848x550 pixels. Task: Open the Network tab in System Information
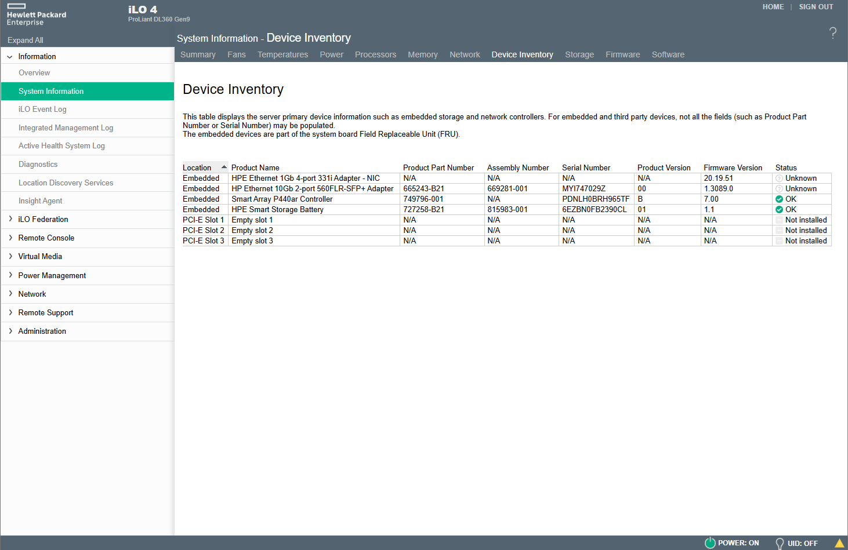pyautogui.click(x=465, y=54)
